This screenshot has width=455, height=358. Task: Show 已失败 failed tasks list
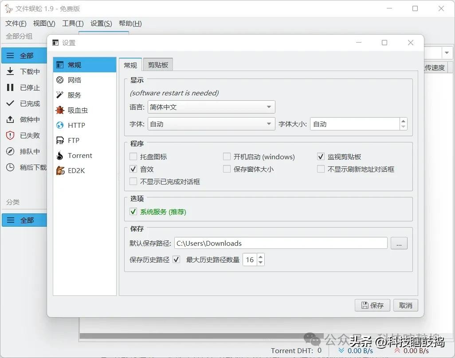[29, 135]
